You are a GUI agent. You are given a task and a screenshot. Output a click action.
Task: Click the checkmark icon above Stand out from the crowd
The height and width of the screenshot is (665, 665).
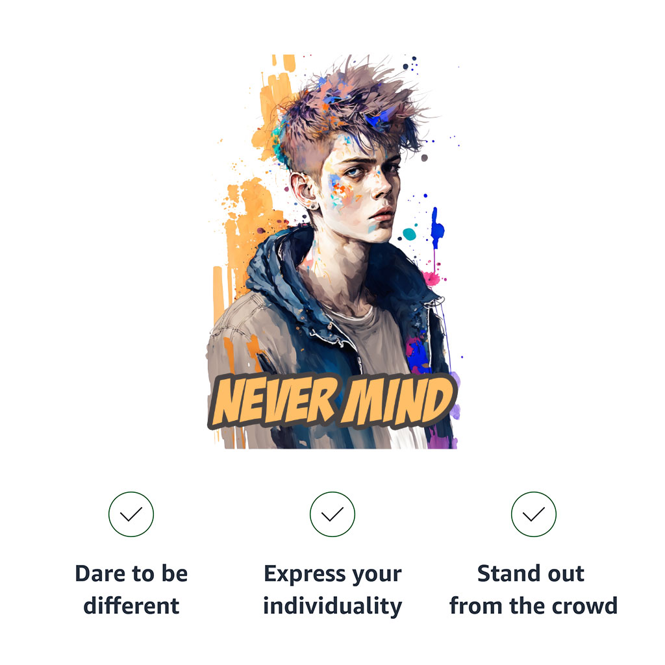pos(534,514)
